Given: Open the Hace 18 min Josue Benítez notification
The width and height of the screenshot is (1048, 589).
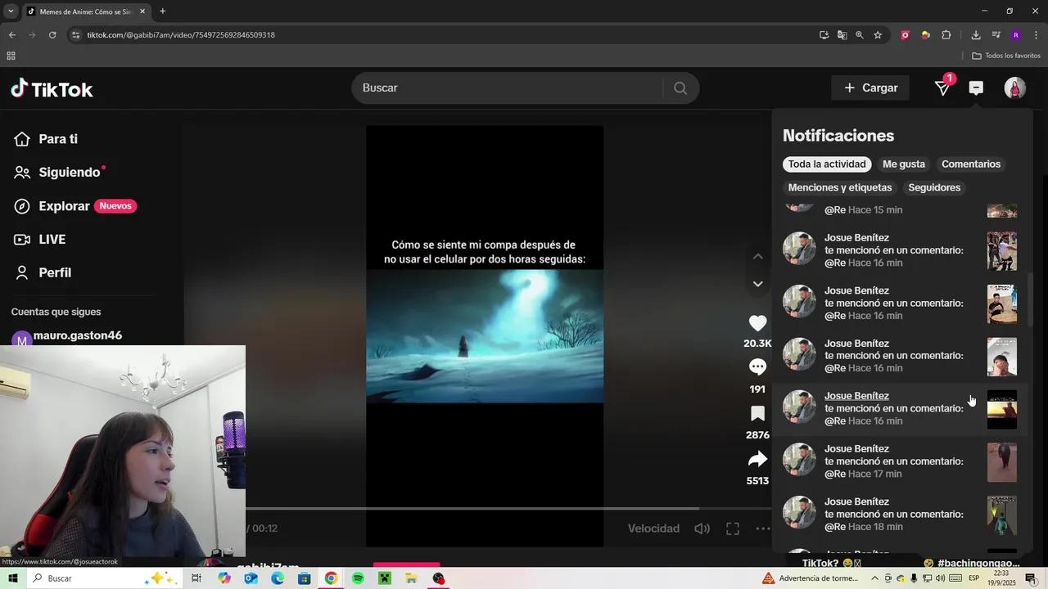Looking at the screenshot, I should tap(901, 515).
